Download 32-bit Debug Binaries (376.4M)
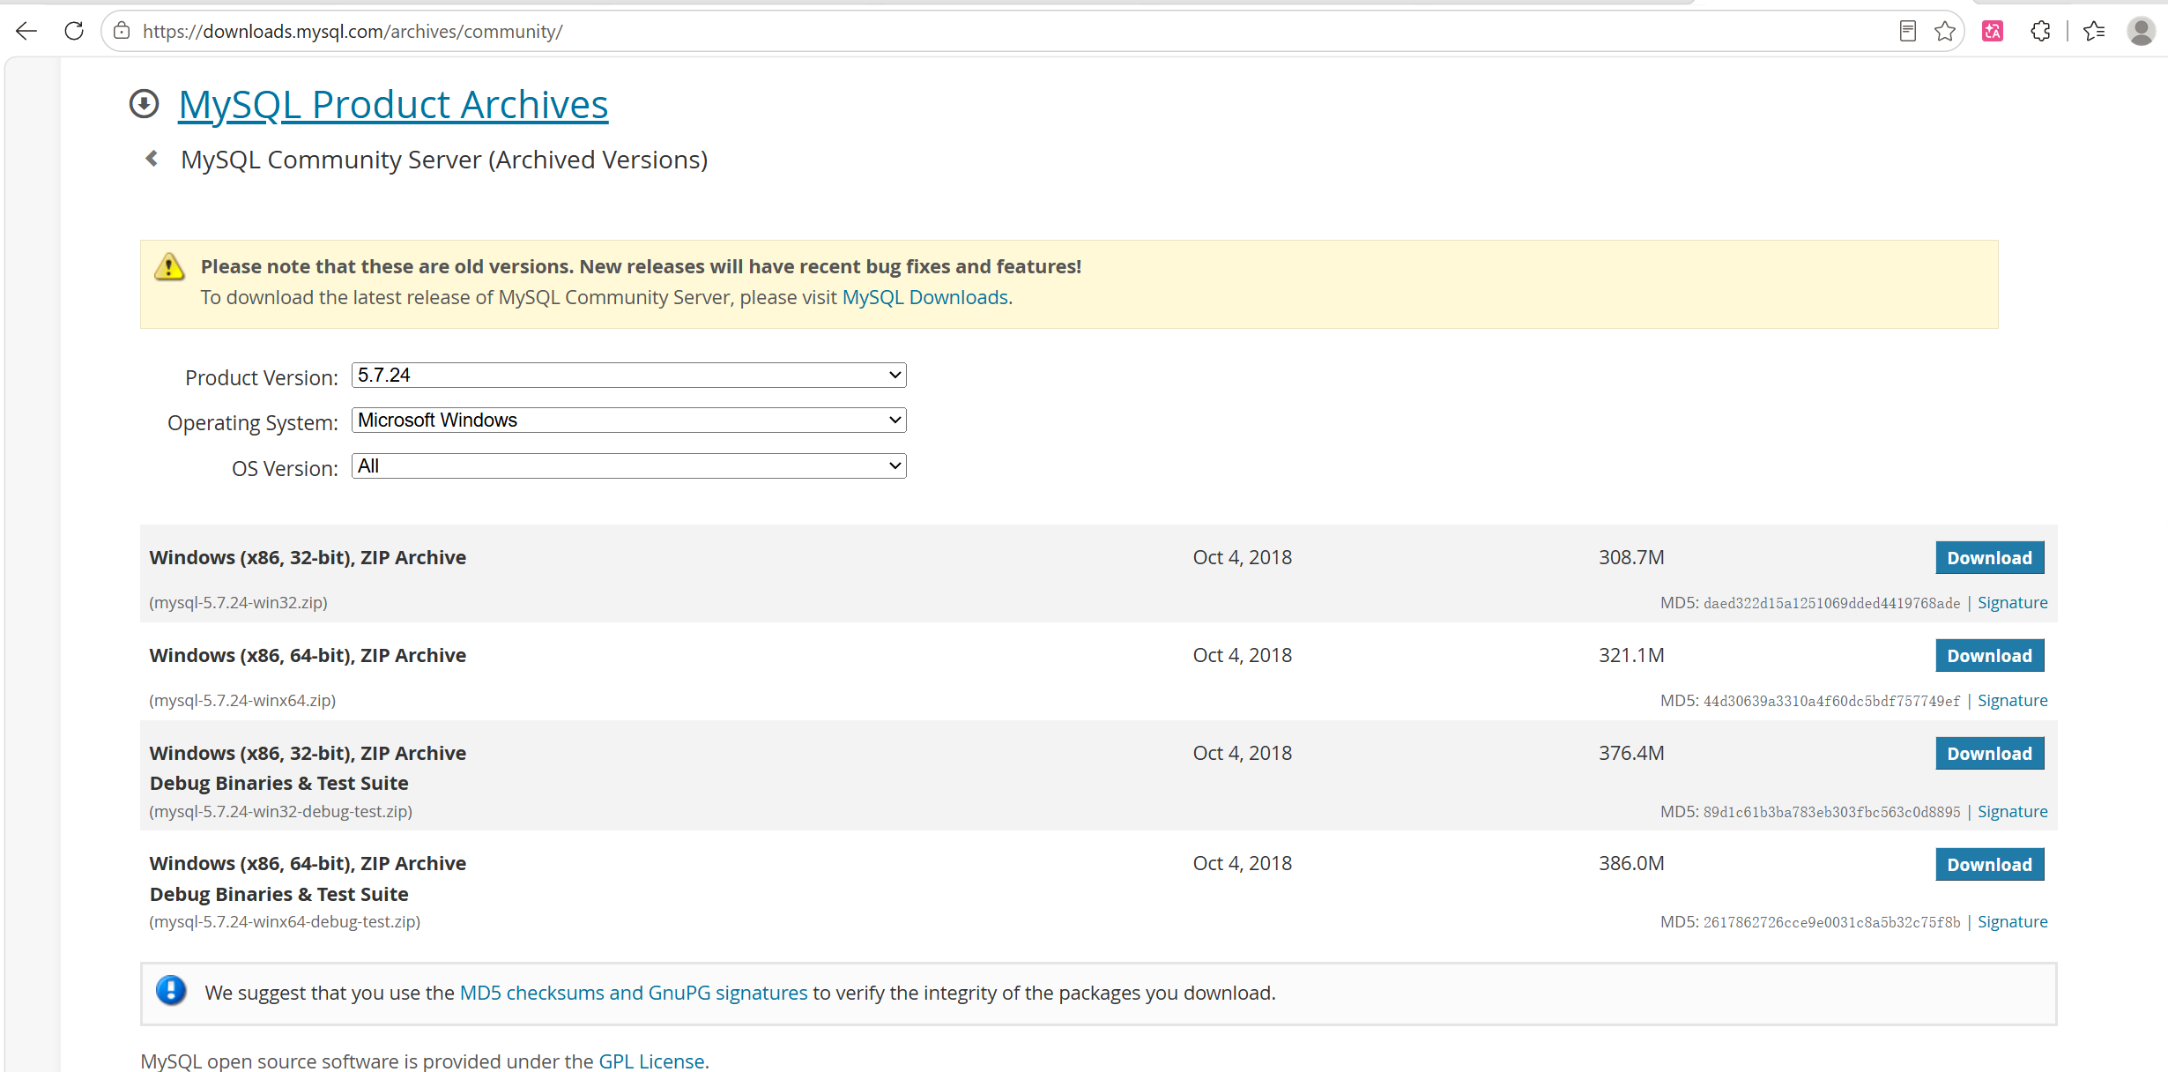This screenshot has height=1072, width=2168. coord(1990,754)
